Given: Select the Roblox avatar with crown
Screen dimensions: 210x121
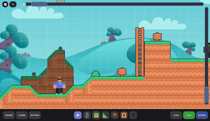Looking at the screenshot, I should 59,85.
